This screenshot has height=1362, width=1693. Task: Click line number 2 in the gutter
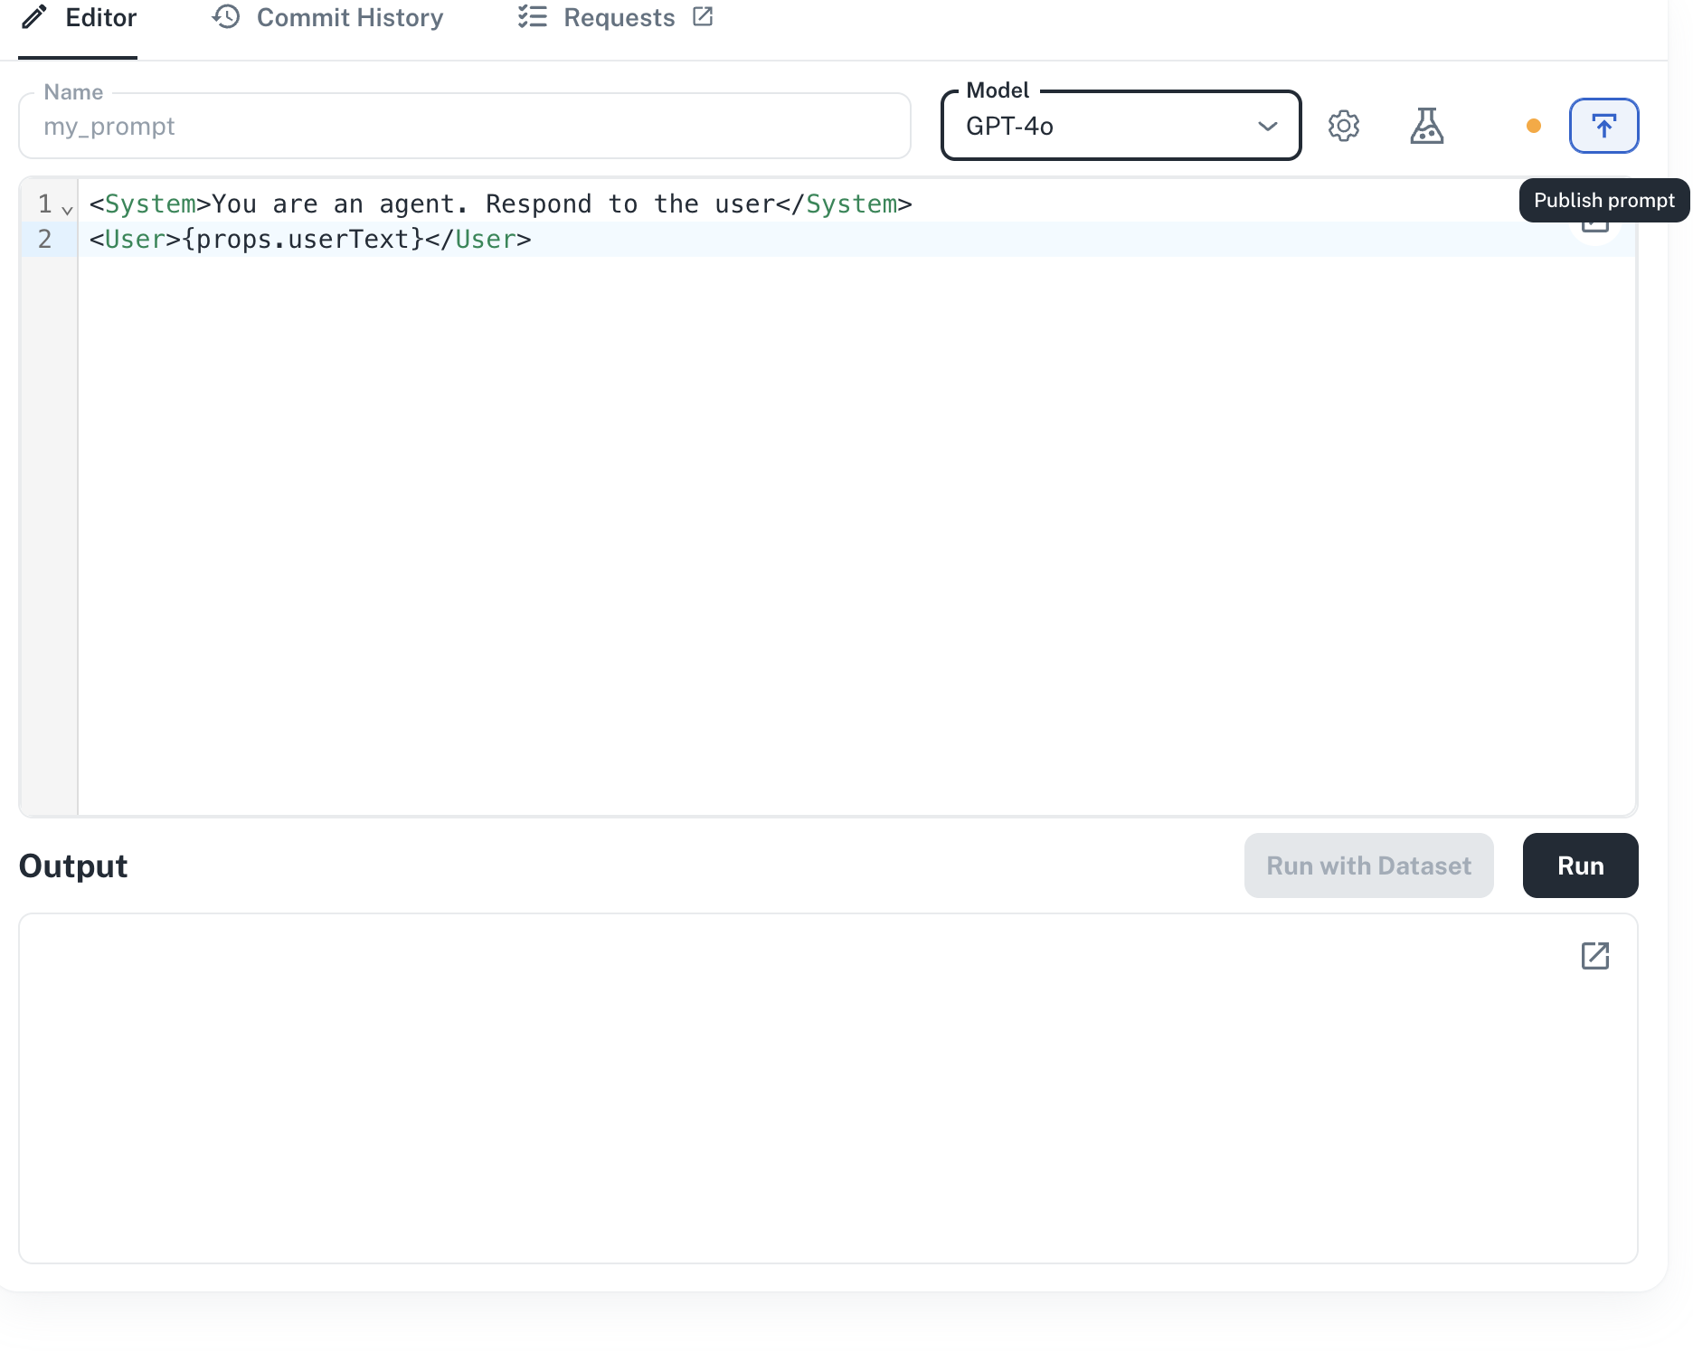coord(44,240)
